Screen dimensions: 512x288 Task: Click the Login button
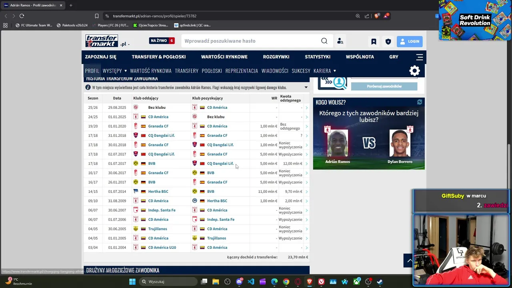(410, 41)
